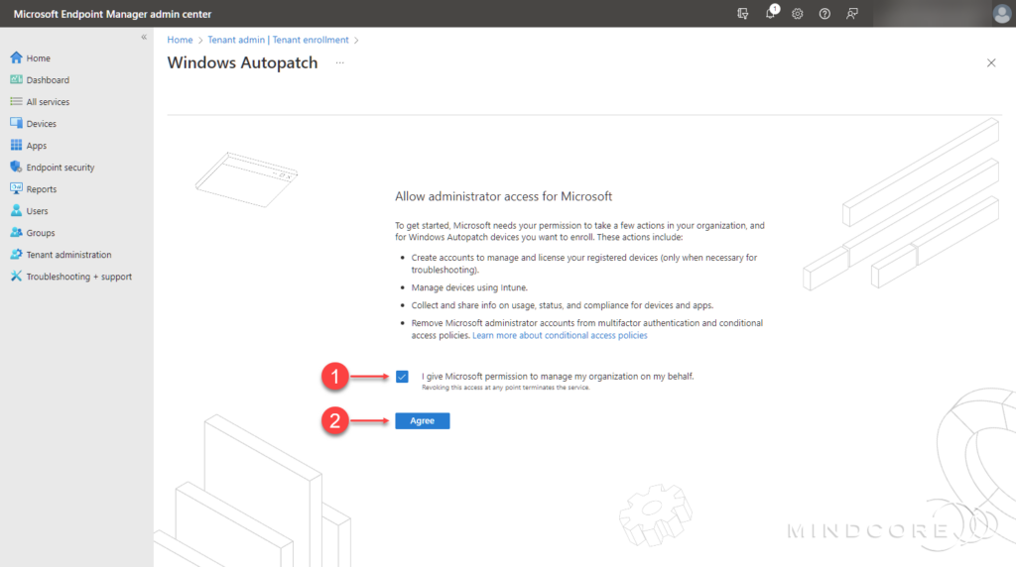Click the Apps grid icon
This screenshot has height=567, width=1016.
tap(16, 145)
